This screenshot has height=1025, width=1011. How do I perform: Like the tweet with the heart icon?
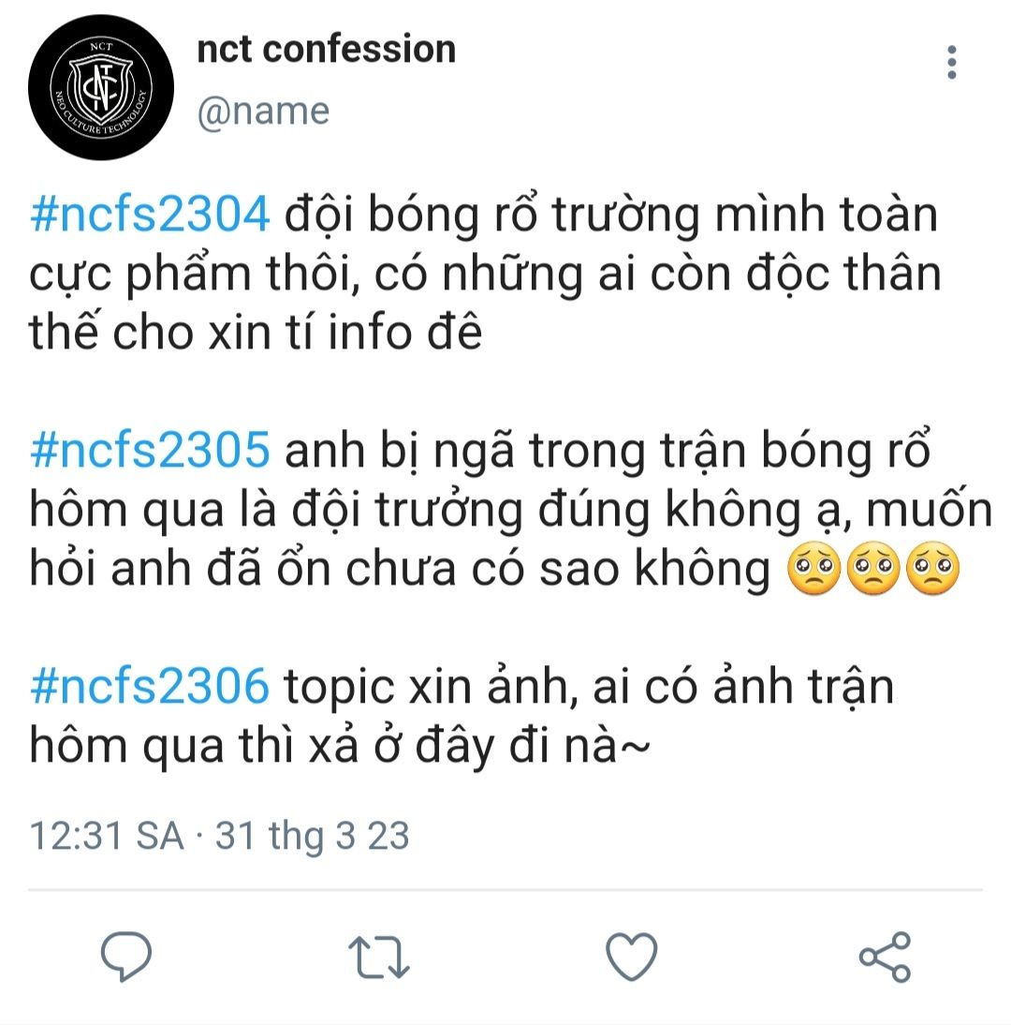pyautogui.click(x=632, y=957)
